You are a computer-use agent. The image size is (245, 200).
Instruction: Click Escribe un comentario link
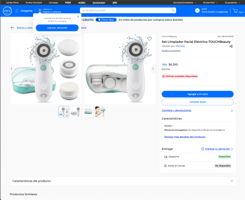(171, 51)
